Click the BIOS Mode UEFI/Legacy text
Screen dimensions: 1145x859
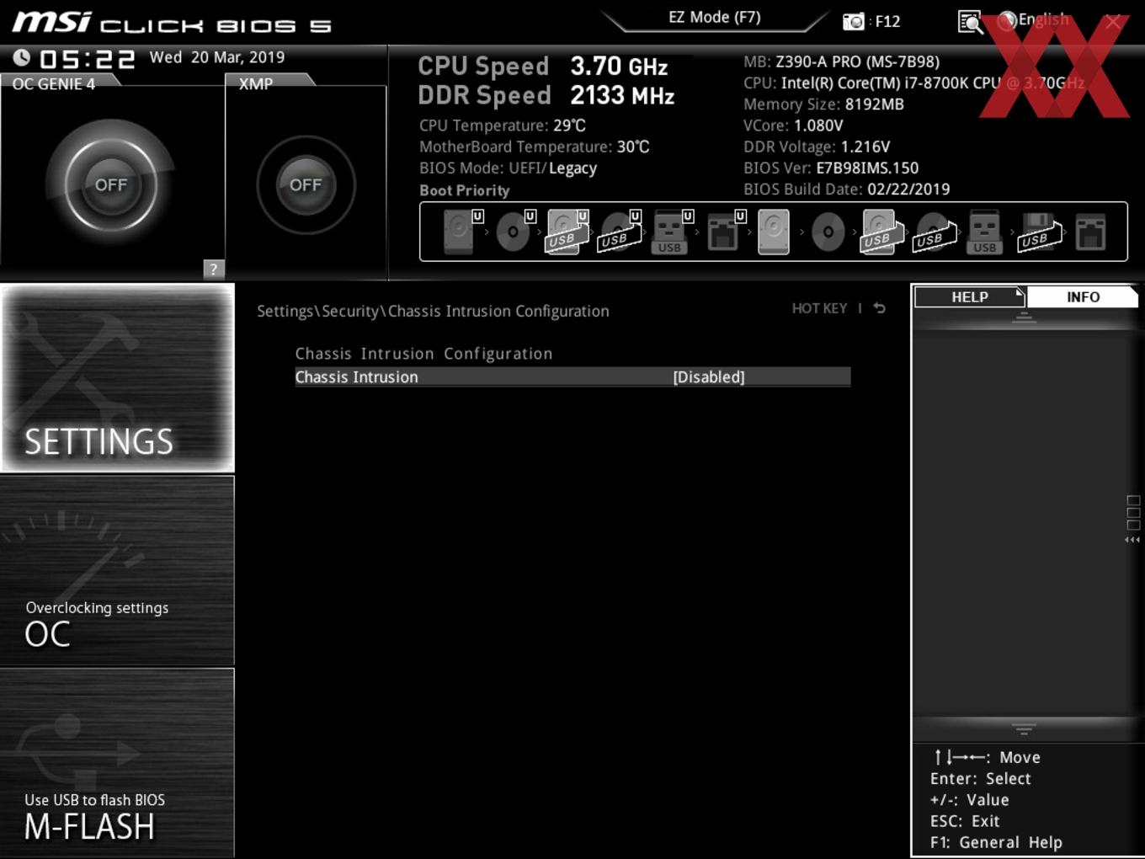(509, 168)
